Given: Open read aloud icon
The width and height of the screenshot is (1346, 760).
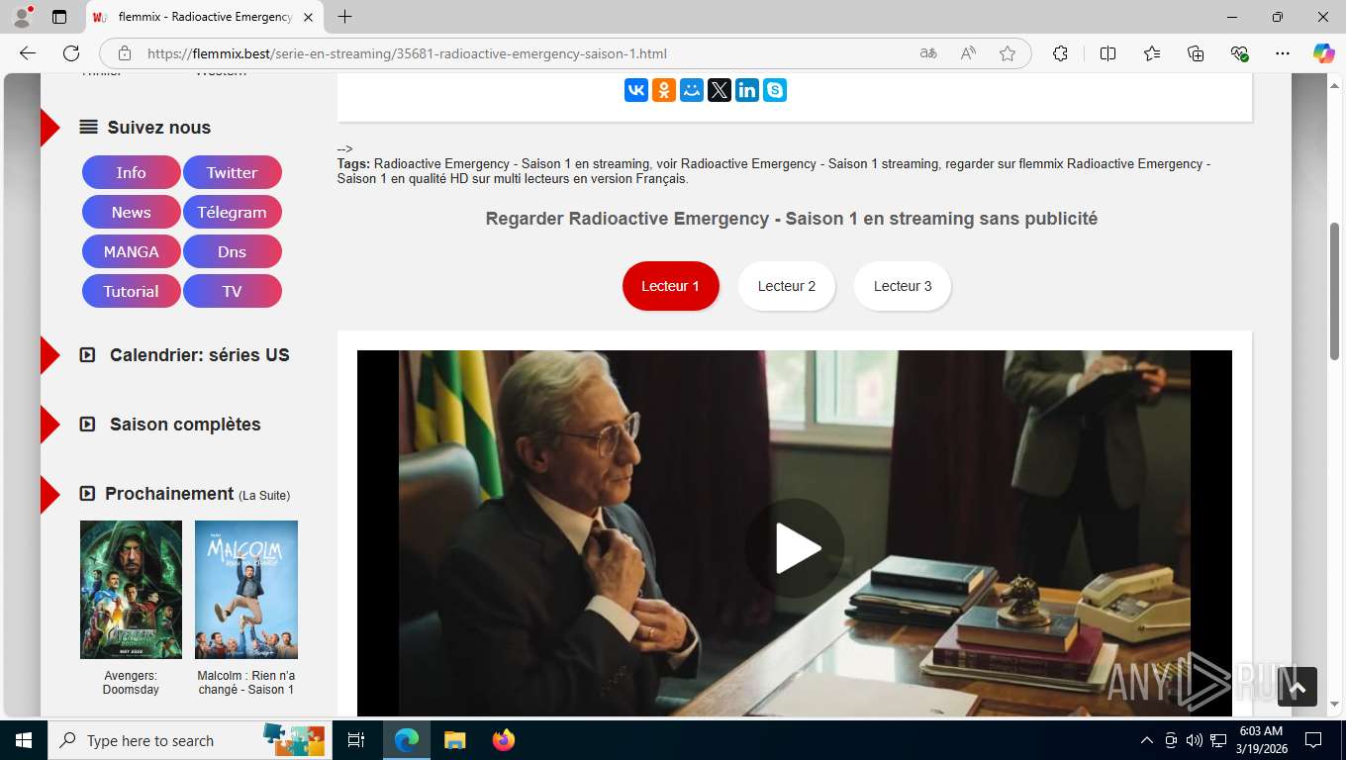Looking at the screenshot, I should point(968,53).
